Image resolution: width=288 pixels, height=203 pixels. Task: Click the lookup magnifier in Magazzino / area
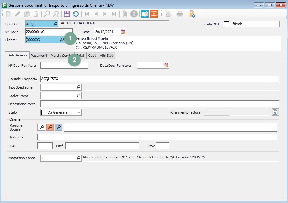78,158
